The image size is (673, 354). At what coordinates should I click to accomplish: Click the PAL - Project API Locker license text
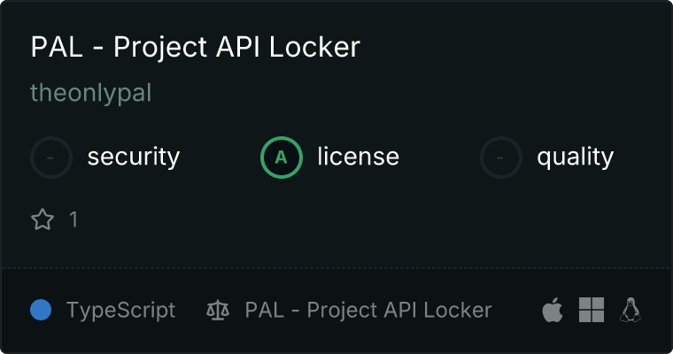pyautogui.click(x=367, y=311)
